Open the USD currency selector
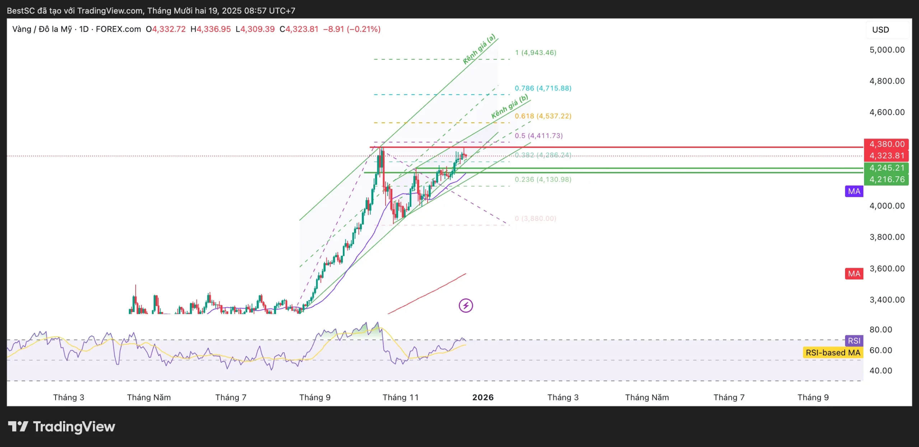 [881, 30]
